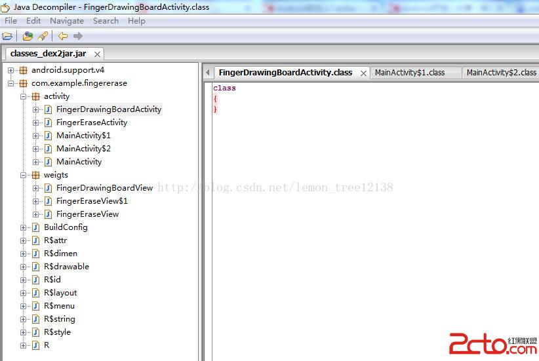Click the R$menu class file icon
The width and height of the screenshot is (539, 361).
(x=36, y=306)
